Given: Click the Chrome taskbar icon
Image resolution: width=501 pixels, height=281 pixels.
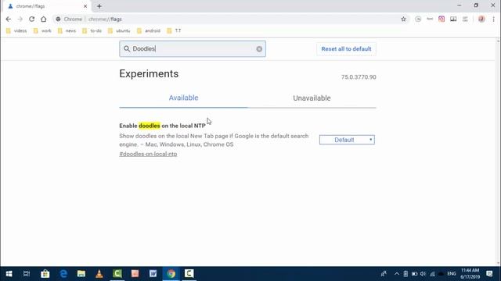Looking at the screenshot, I should (171, 274).
